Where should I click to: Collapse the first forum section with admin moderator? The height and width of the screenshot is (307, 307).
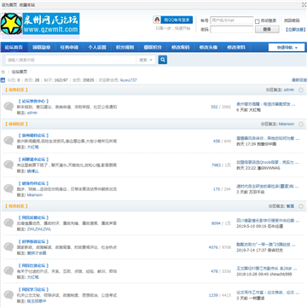coord(301,90)
